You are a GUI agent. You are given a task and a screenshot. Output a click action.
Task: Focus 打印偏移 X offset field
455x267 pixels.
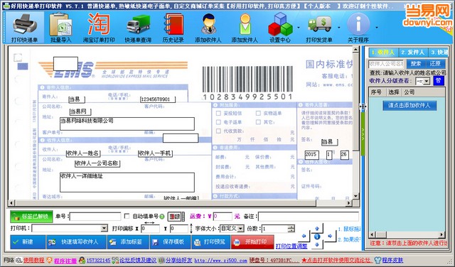pos(150,229)
